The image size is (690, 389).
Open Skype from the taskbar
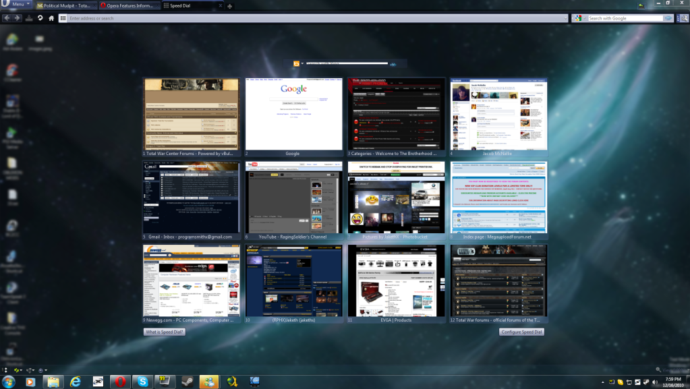[x=141, y=382]
